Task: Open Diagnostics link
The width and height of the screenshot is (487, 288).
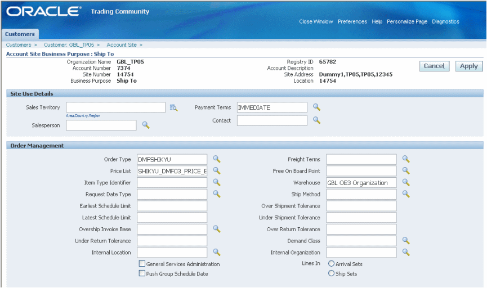Action: click(446, 22)
